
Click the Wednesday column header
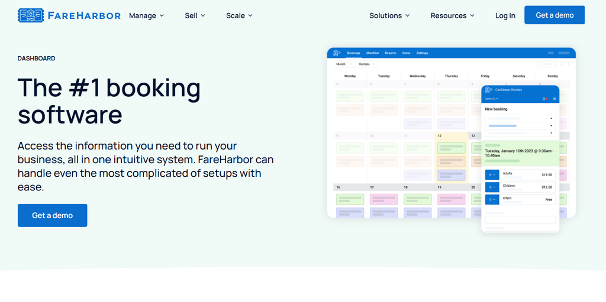click(417, 76)
